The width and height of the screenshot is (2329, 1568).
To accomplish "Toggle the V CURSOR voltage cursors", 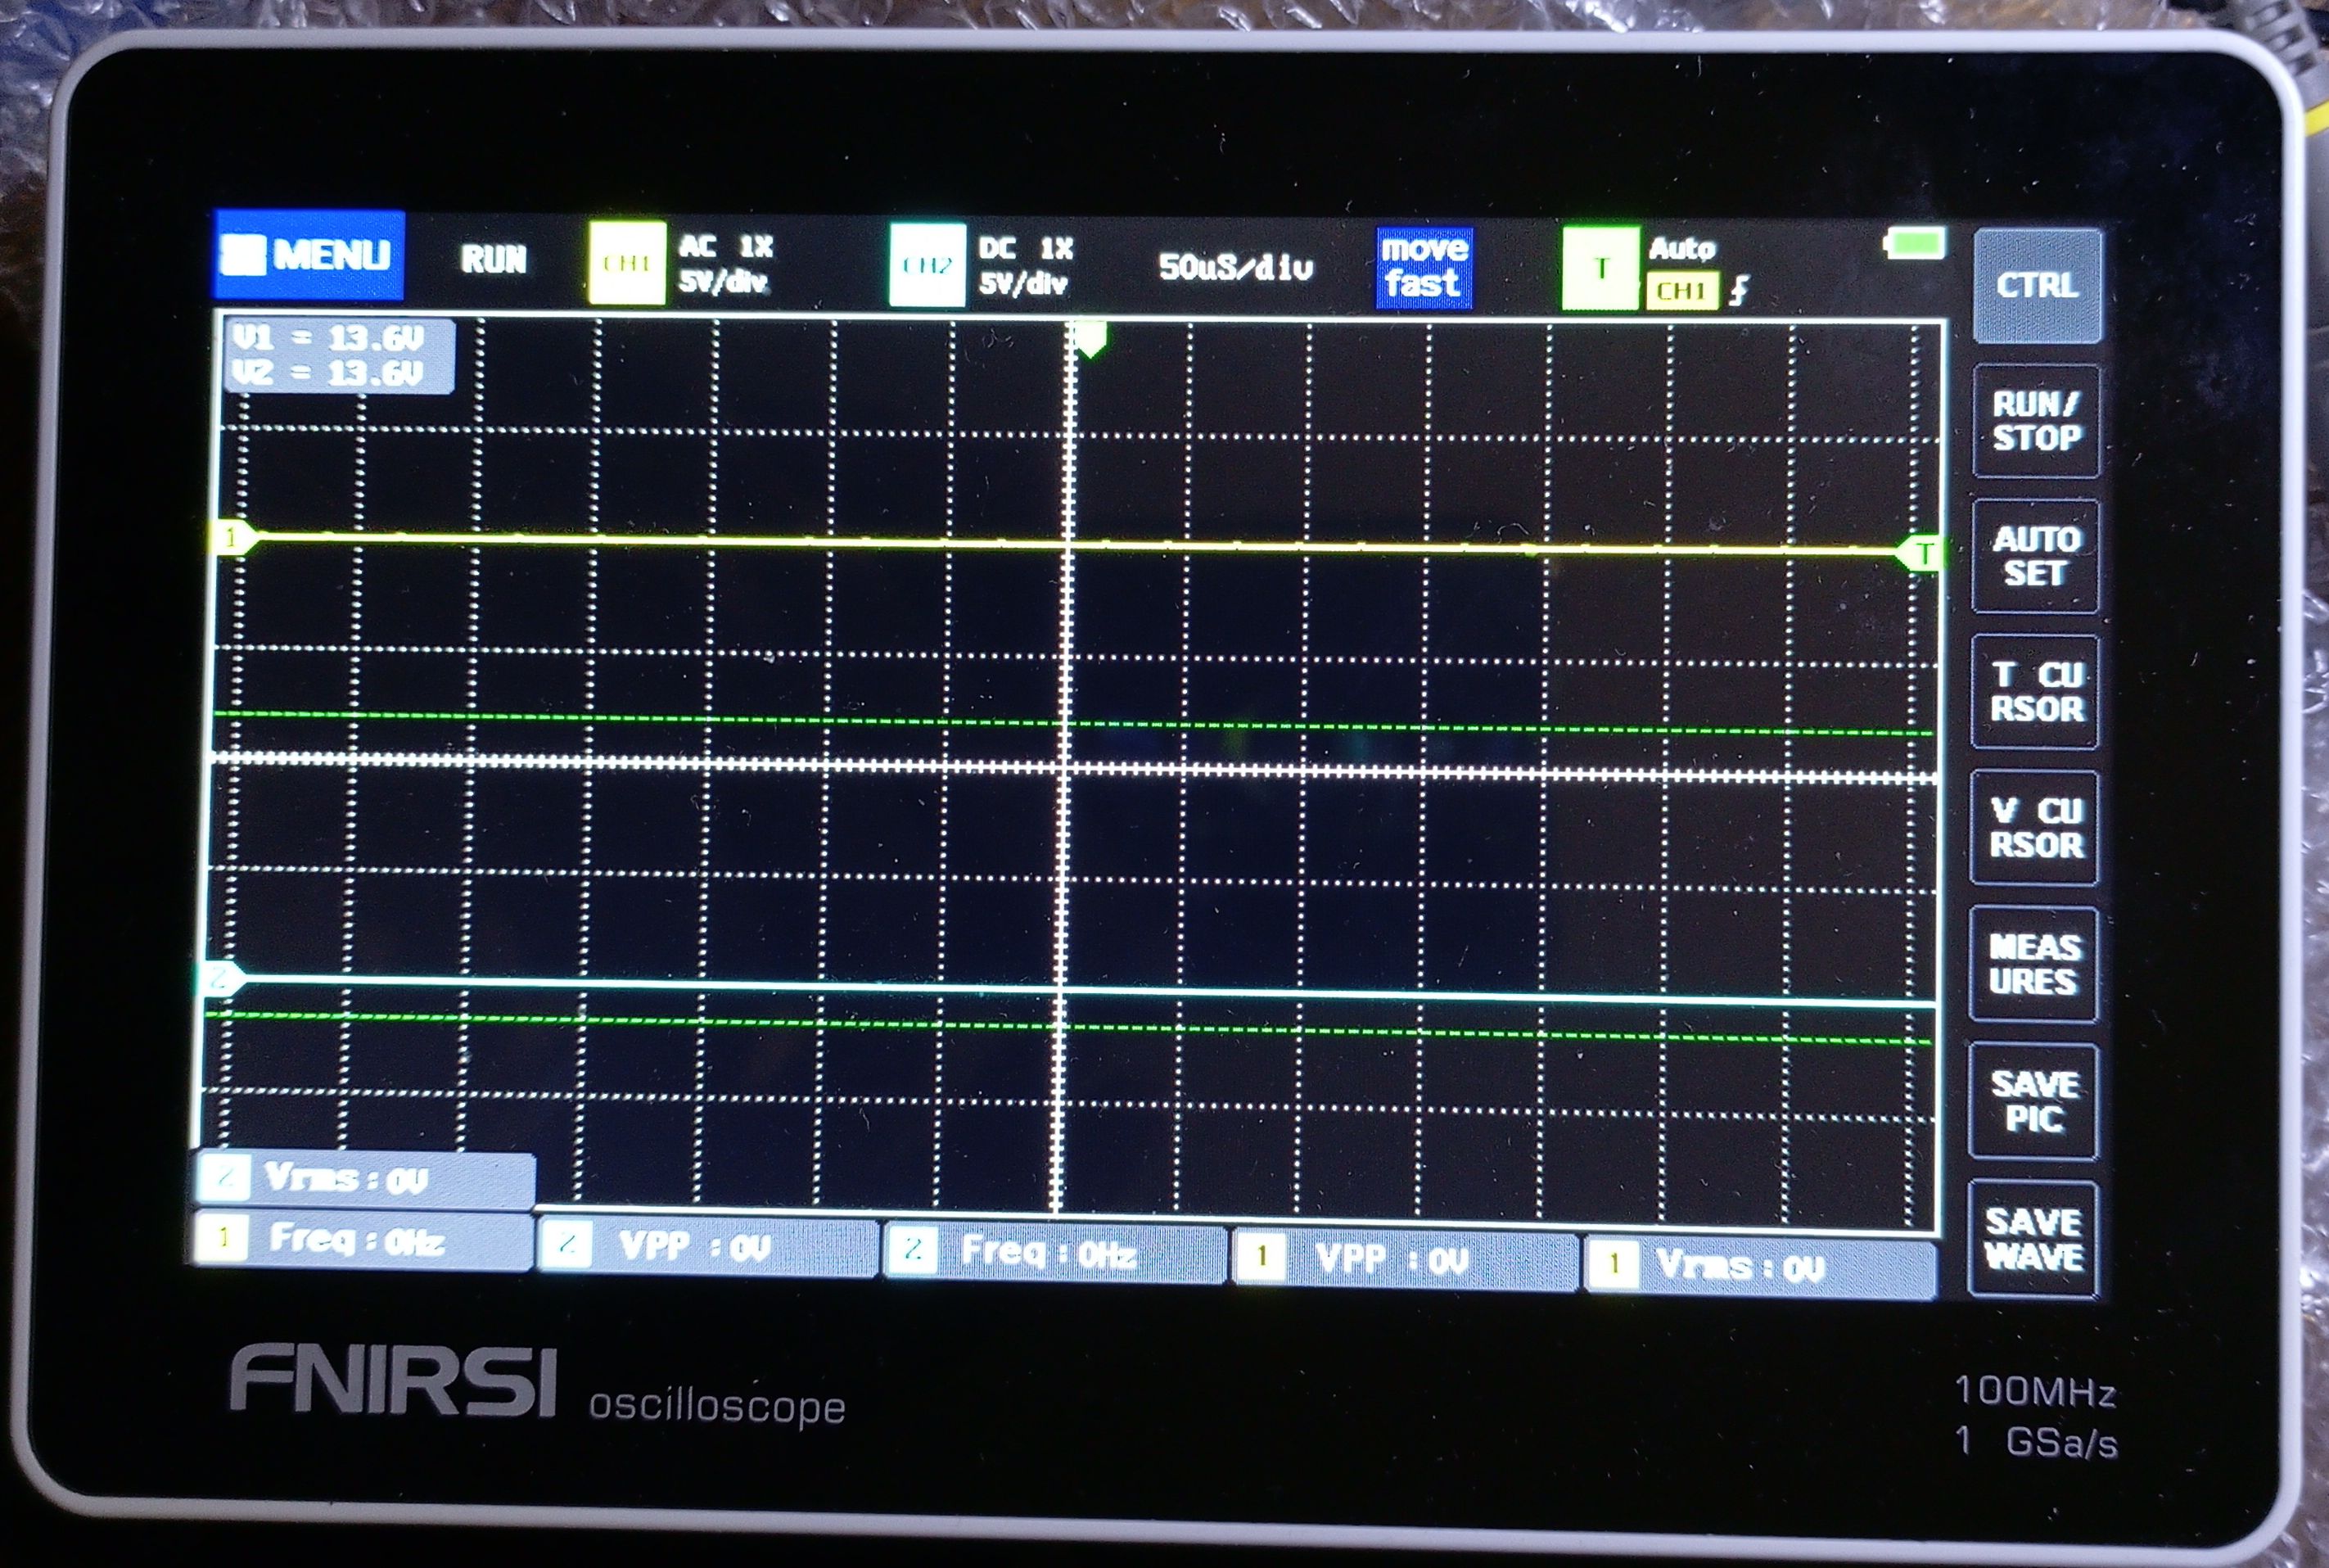I will point(2034,827).
